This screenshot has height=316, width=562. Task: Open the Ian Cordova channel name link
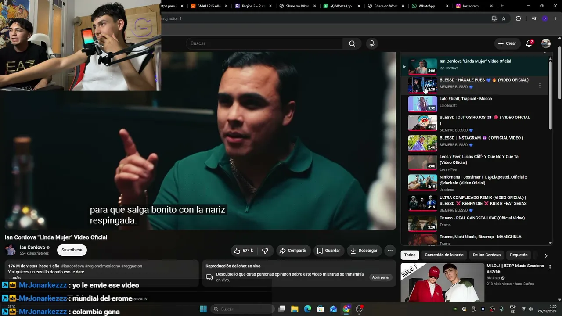(32, 248)
